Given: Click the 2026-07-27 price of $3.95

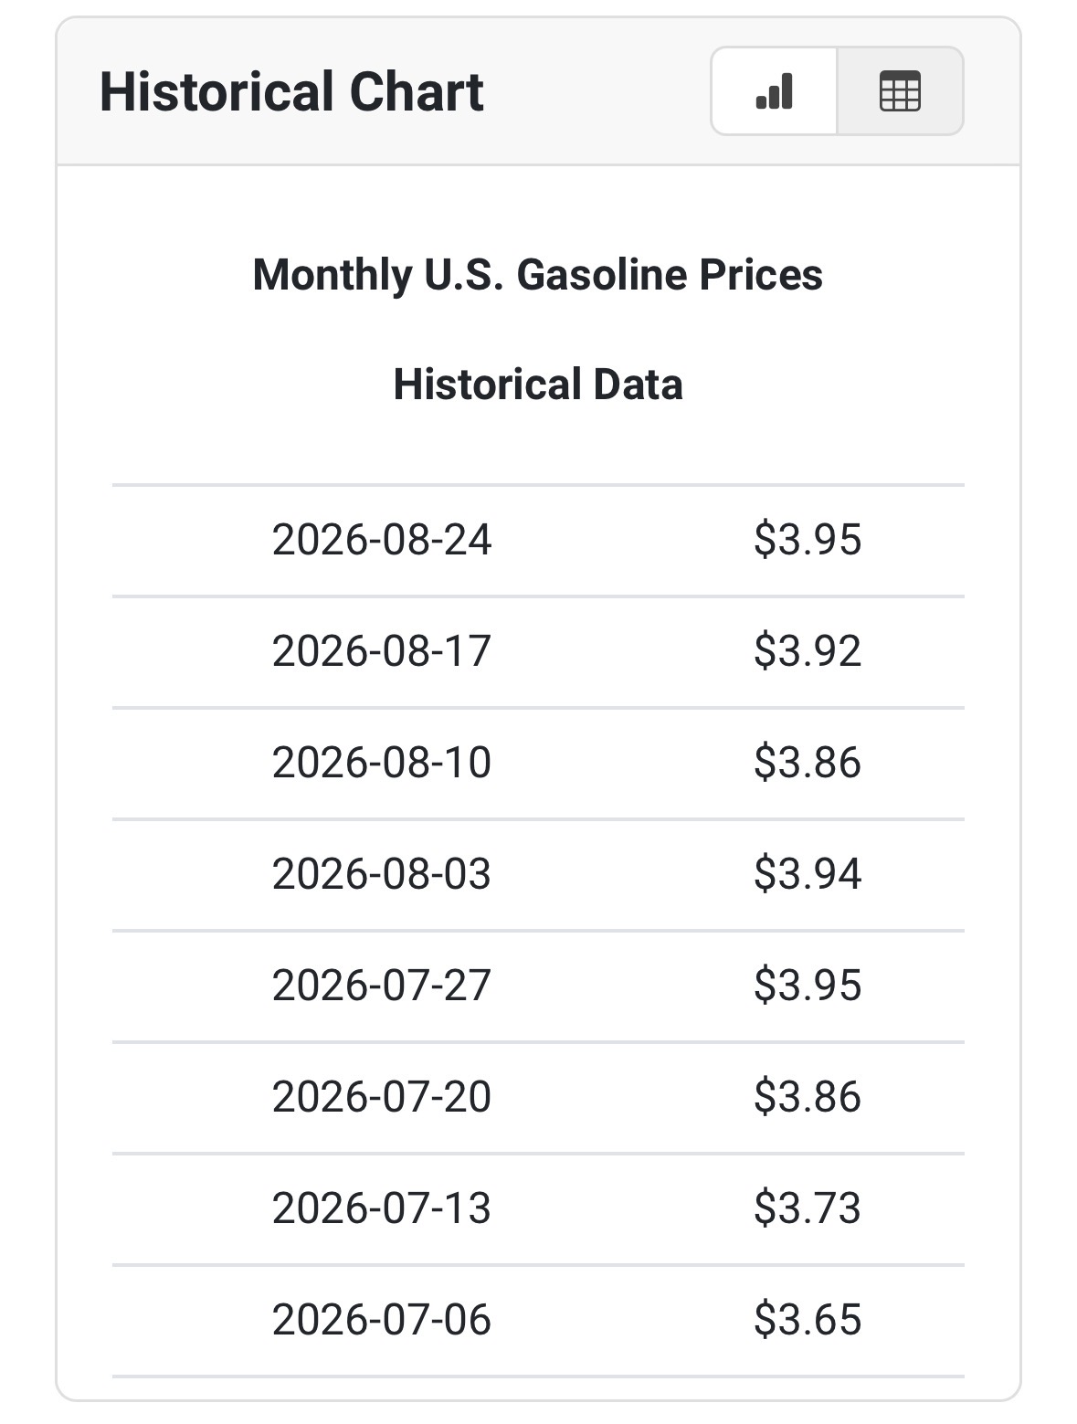Looking at the screenshot, I should click(808, 986).
